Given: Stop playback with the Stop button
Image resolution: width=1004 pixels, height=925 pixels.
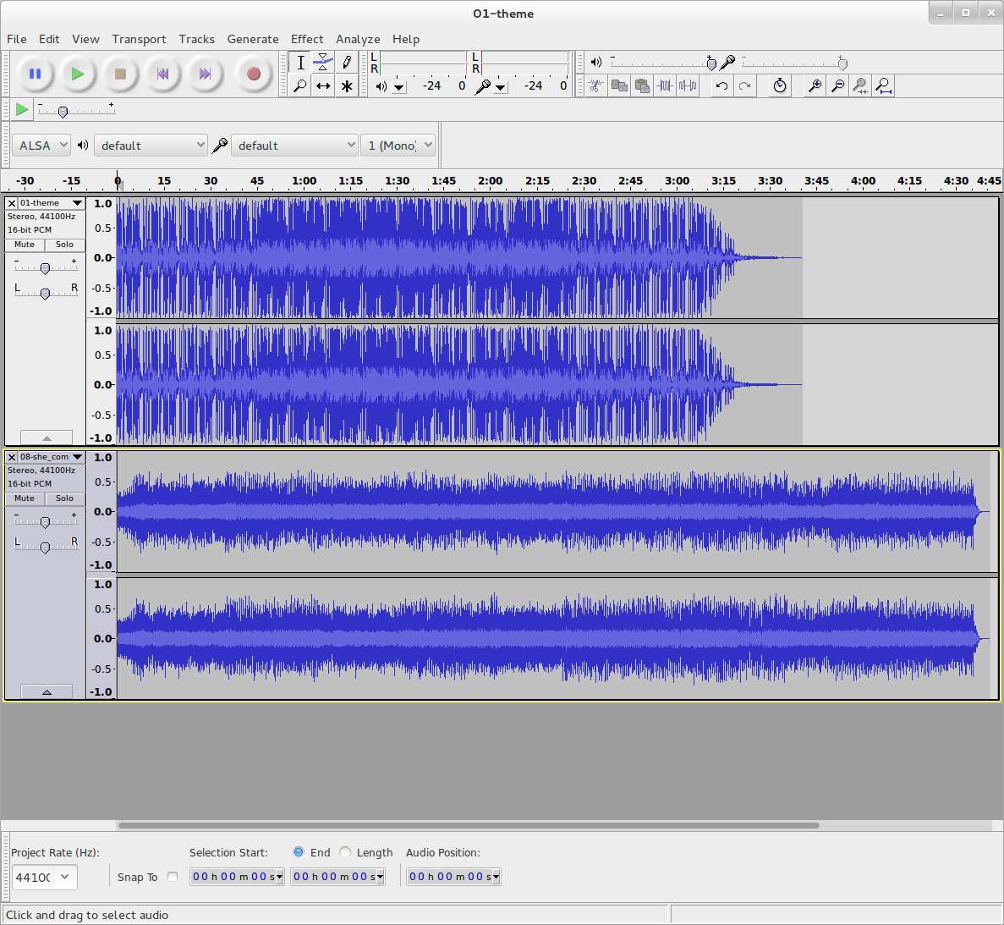Looking at the screenshot, I should pyautogui.click(x=120, y=74).
